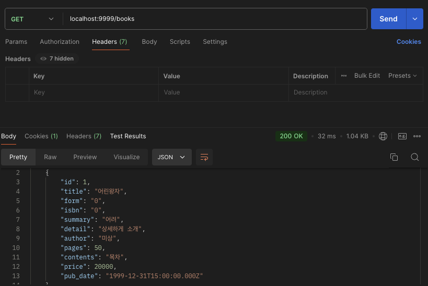Switch to Preview response view
The height and width of the screenshot is (286, 428).
pos(85,157)
